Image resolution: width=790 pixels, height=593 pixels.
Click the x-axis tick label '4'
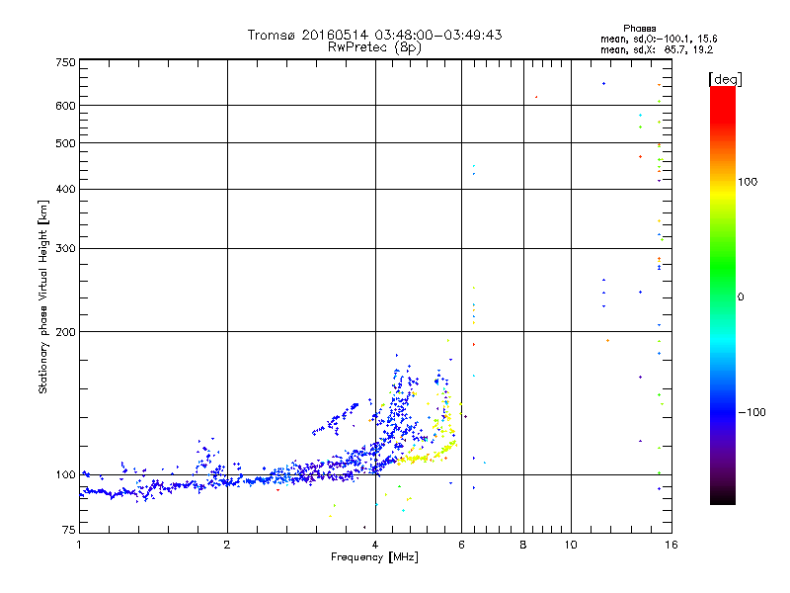point(375,545)
